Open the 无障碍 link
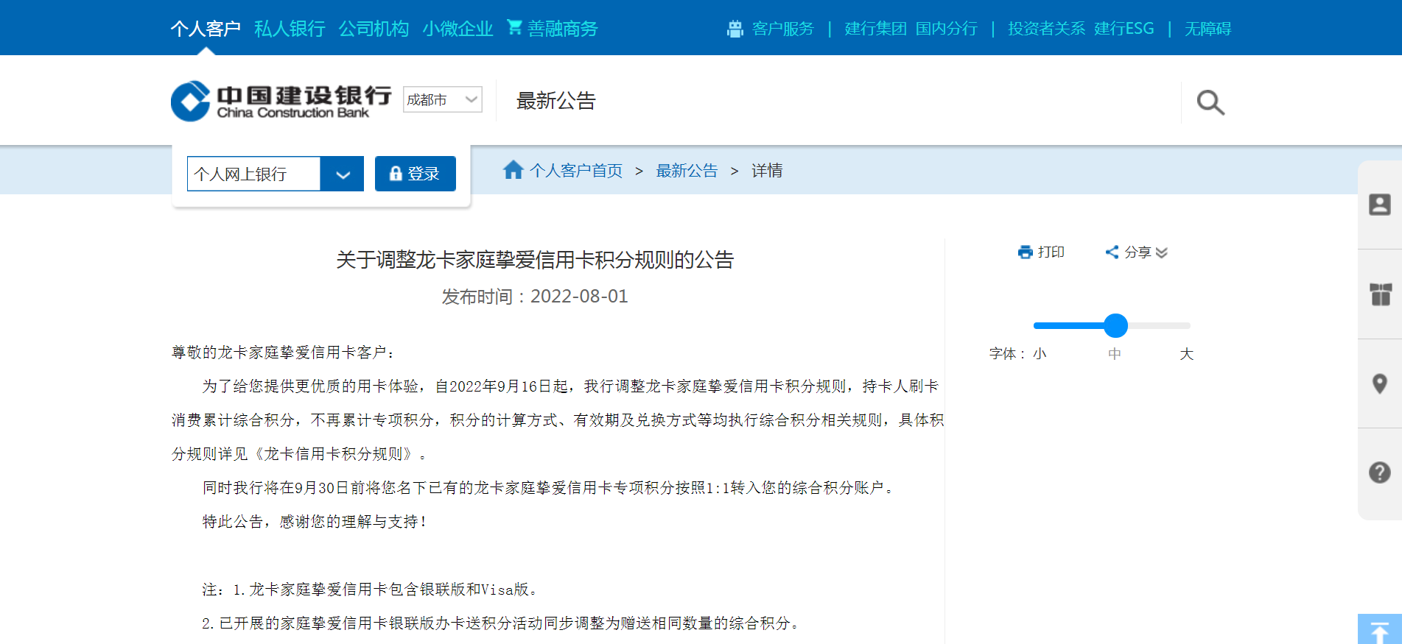 (x=1208, y=29)
